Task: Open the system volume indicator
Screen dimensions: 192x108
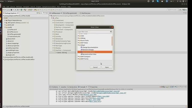Action: [180, 1]
